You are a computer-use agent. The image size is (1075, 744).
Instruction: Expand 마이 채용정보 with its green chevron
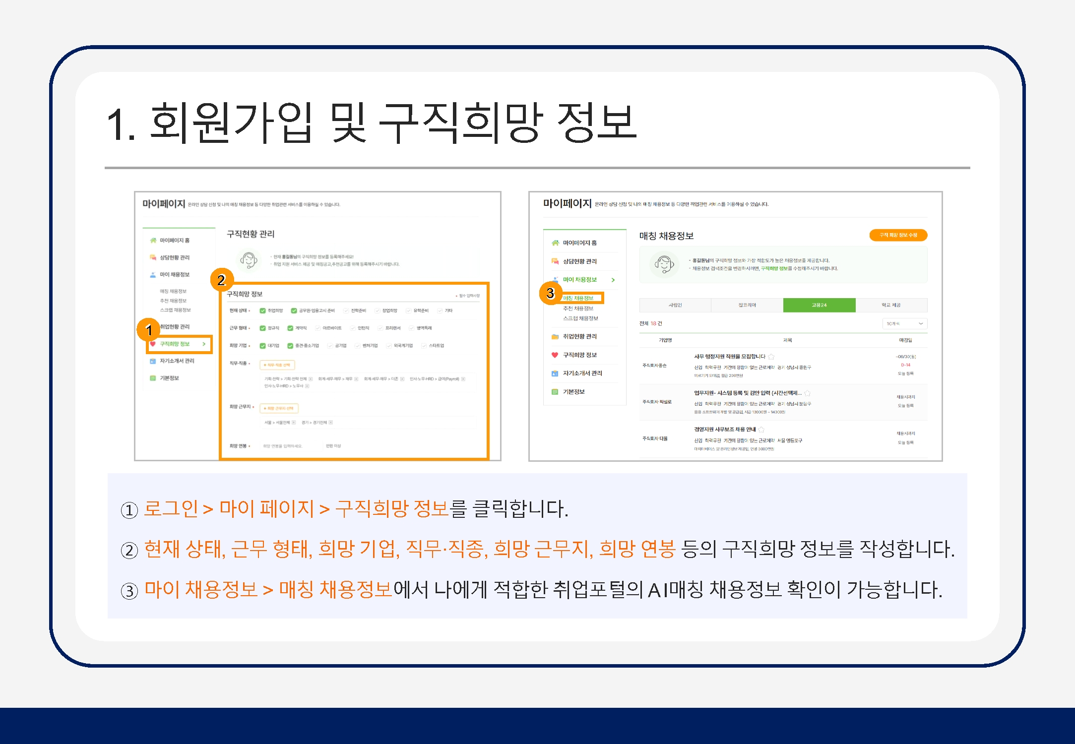click(x=613, y=280)
